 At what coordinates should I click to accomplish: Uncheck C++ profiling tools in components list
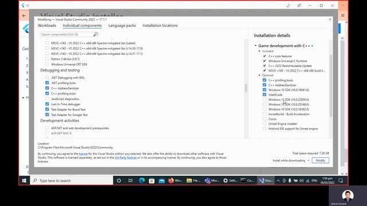pyautogui.click(x=47, y=93)
